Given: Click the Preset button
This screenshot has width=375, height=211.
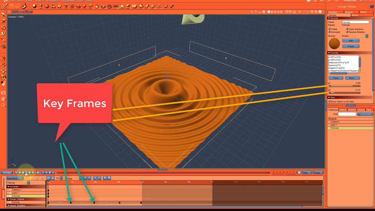Looking at the screenshot, I should [351, 46].
